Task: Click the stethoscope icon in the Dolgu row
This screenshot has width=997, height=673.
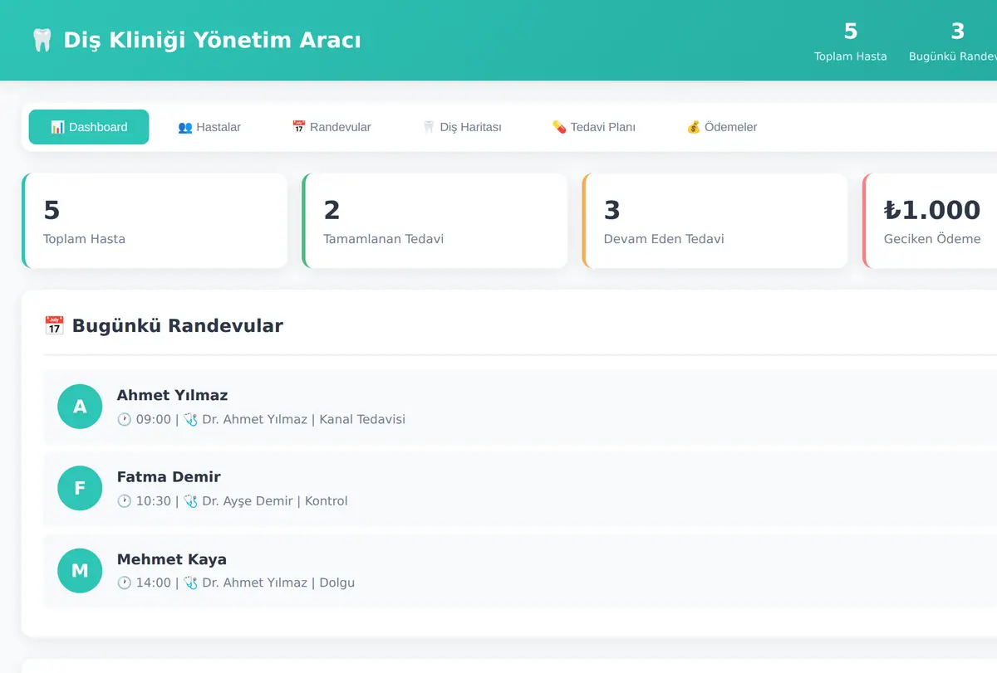Action: coord(190,583)
